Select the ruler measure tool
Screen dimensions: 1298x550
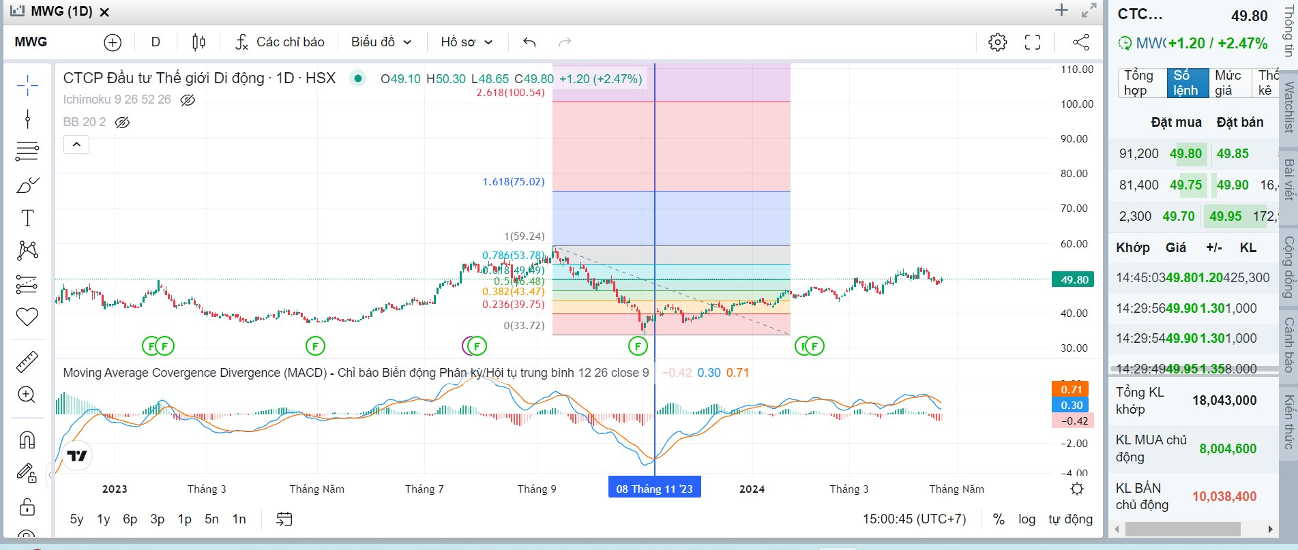(x=27, y=361)
